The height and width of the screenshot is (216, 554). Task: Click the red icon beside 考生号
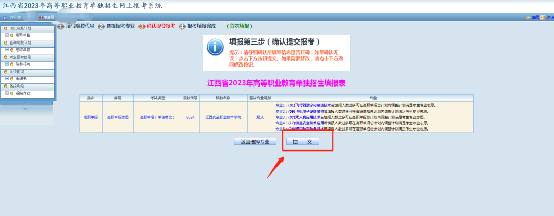[41, 17]
